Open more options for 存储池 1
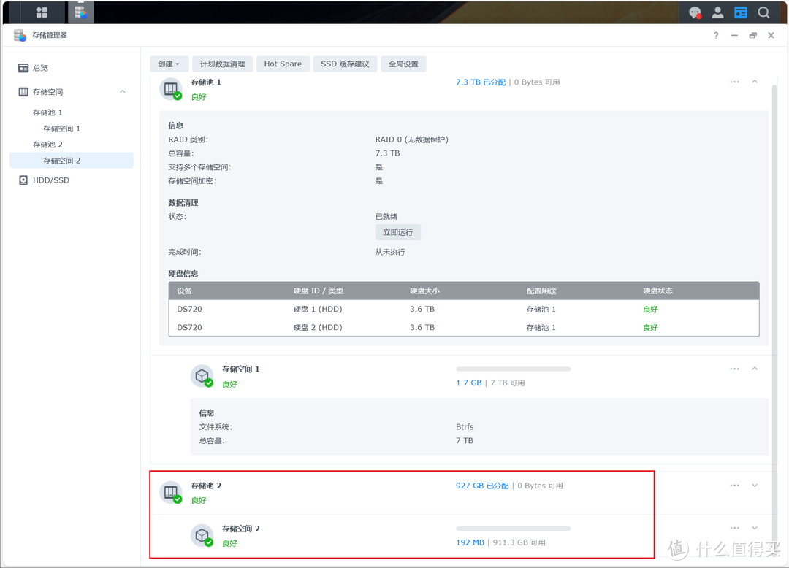This screenshot has width=789, height=568. tap(734, 82)
